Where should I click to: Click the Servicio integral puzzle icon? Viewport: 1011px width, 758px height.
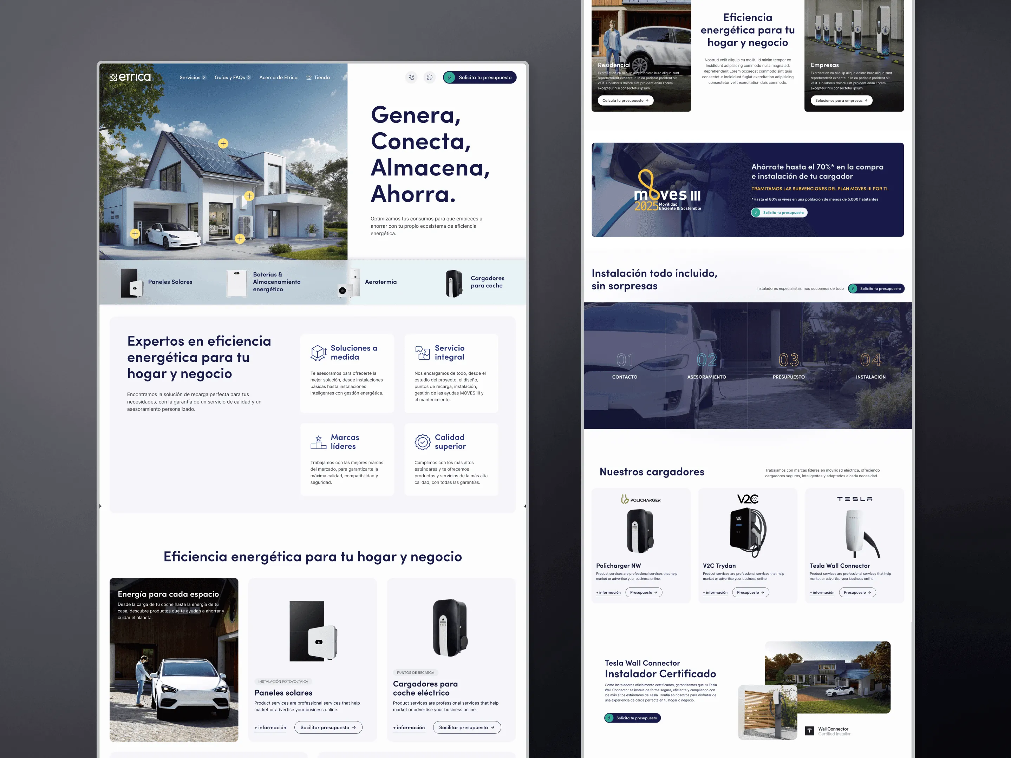[422, 353]
